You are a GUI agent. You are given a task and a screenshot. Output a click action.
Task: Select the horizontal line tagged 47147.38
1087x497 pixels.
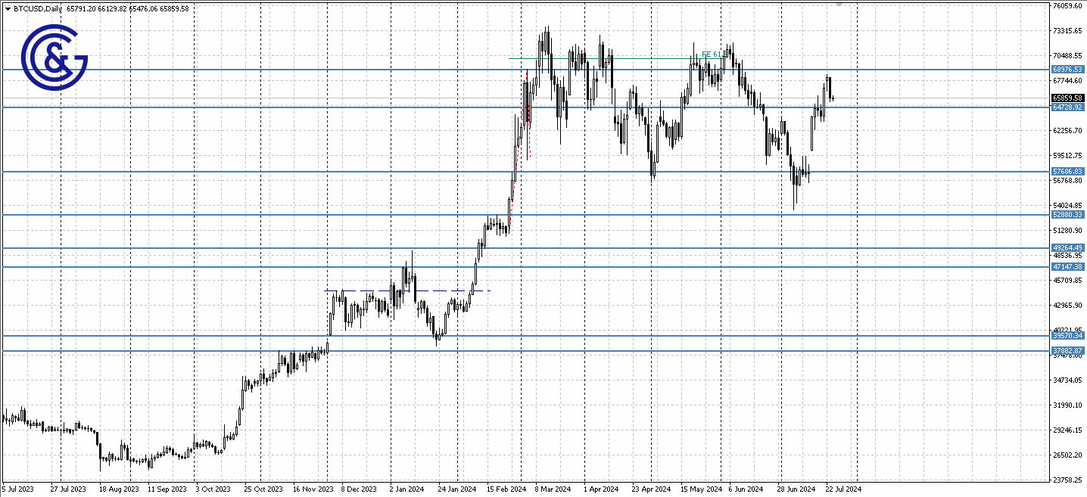click(1067, 266)
